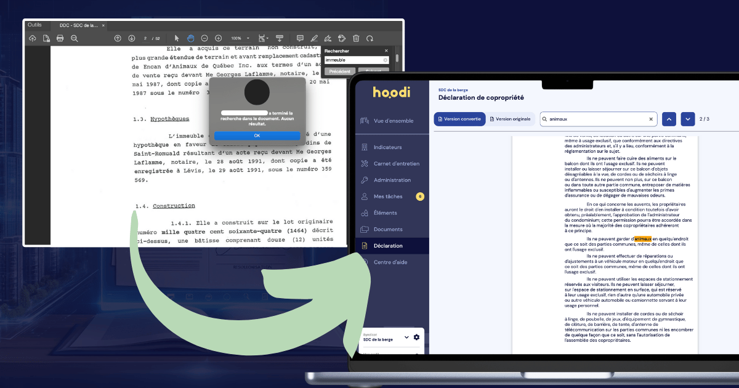Go to previous page with up arrow icon
The image size is (739, 388).
click(x=118, y=38)
